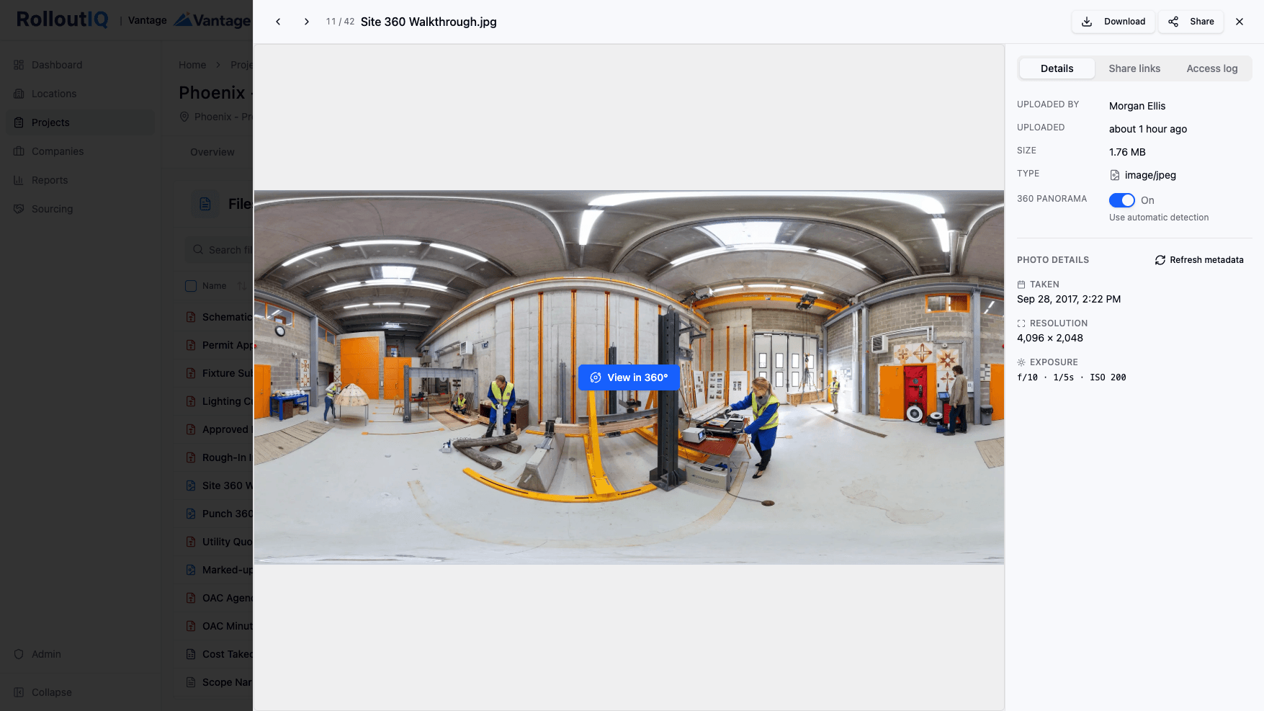
Task: Click the Sourcing handshake icon
Action: [19, 209]
